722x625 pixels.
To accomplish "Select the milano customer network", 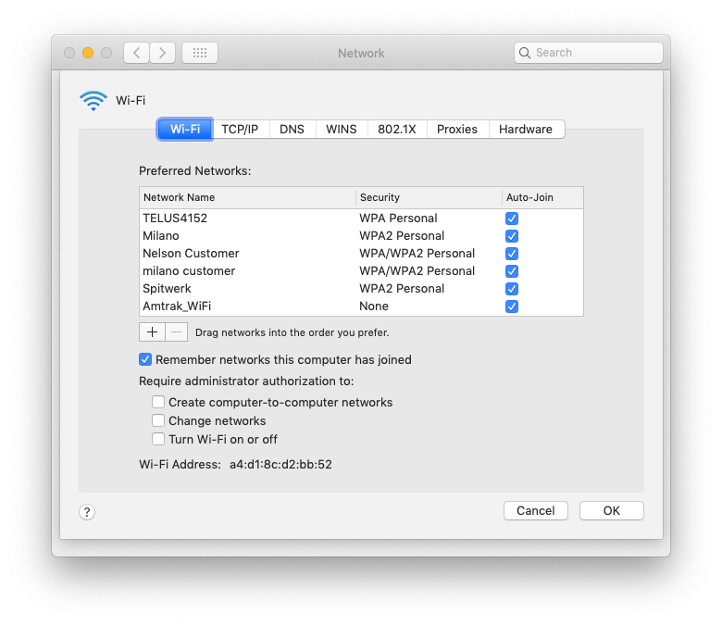I will 361,270.
